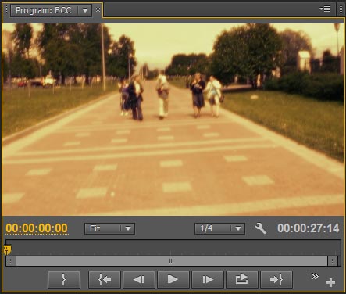Open the Program: BCC sequence dropdown
This screenshot has width=346, height=294.
click(x=85, y=11)
